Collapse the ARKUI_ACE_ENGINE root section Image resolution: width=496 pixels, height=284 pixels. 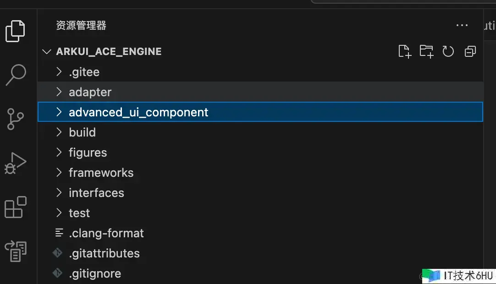[x=46, y=51]
